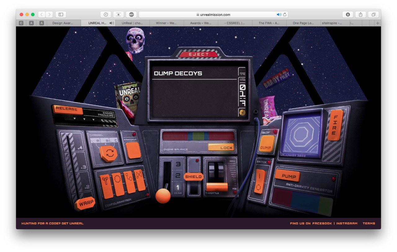
Task: Go forward in Safari
Action: click(x=49, y=14)
